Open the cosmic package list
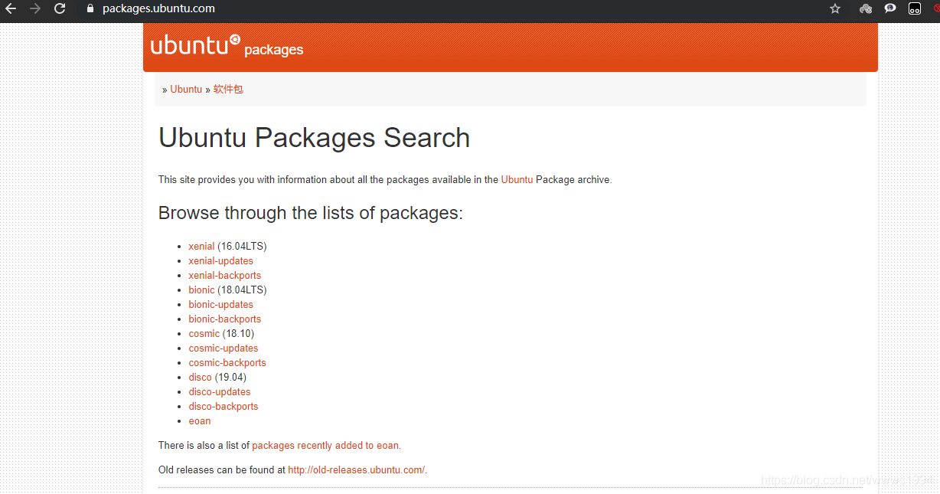The height and width of the screenshot is (494, 940). [204, 334]
